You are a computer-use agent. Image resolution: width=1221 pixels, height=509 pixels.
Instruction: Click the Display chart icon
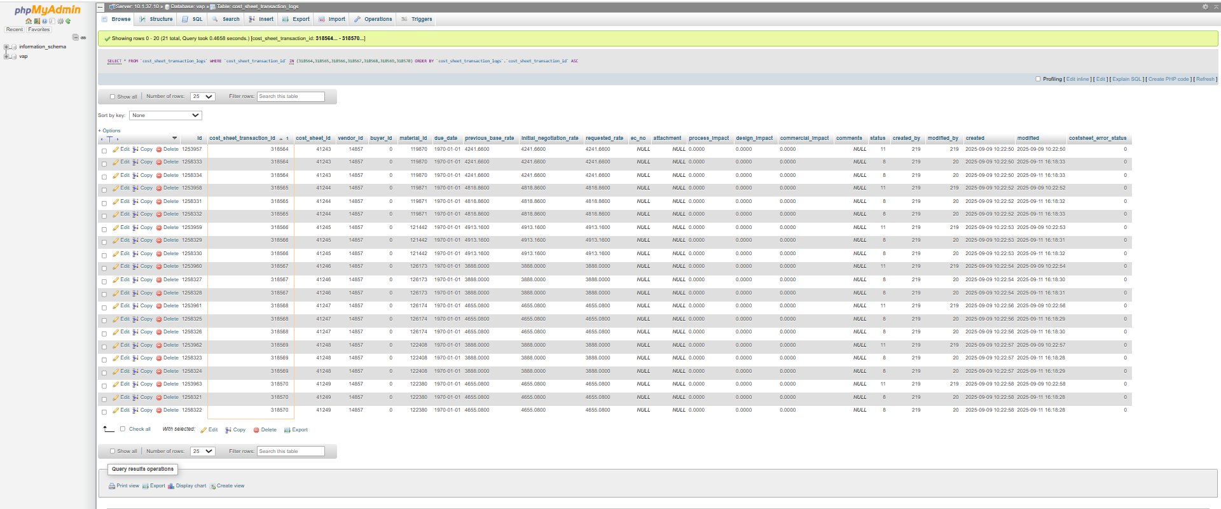point(171,486)
